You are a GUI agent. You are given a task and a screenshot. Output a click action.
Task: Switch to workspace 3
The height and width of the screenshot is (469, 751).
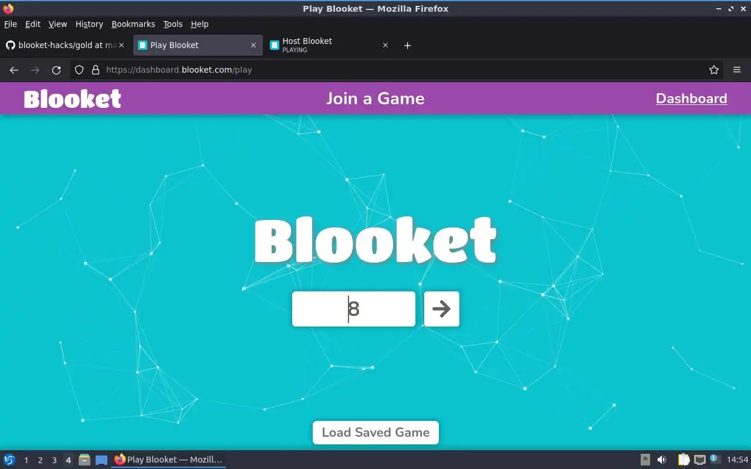54,460
